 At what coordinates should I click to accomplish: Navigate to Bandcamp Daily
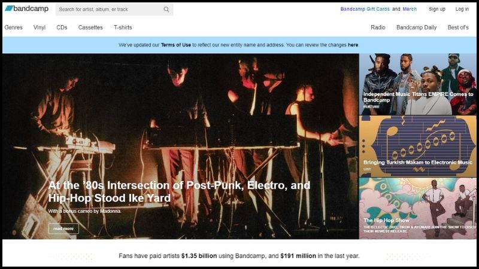[416, 27]
